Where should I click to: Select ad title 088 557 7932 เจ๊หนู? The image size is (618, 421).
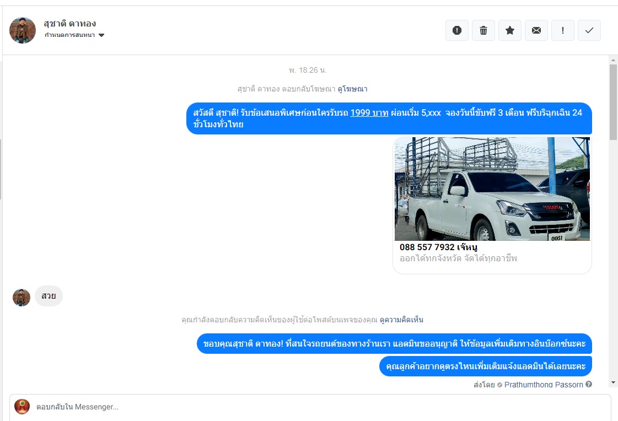click(x=438, y=247)
